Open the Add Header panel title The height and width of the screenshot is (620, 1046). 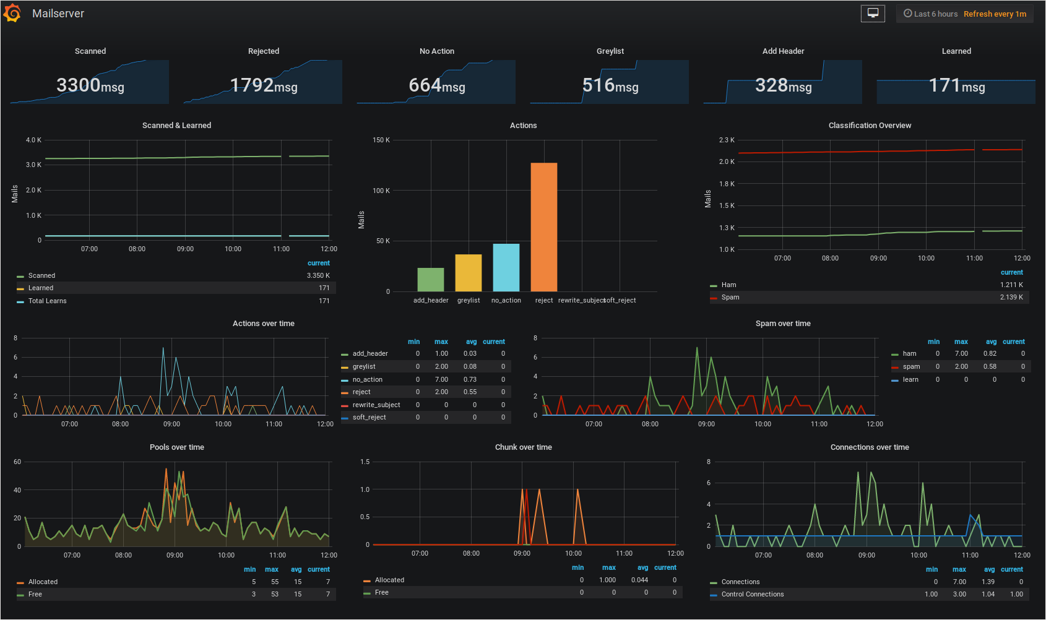click(x=784, y=51)
